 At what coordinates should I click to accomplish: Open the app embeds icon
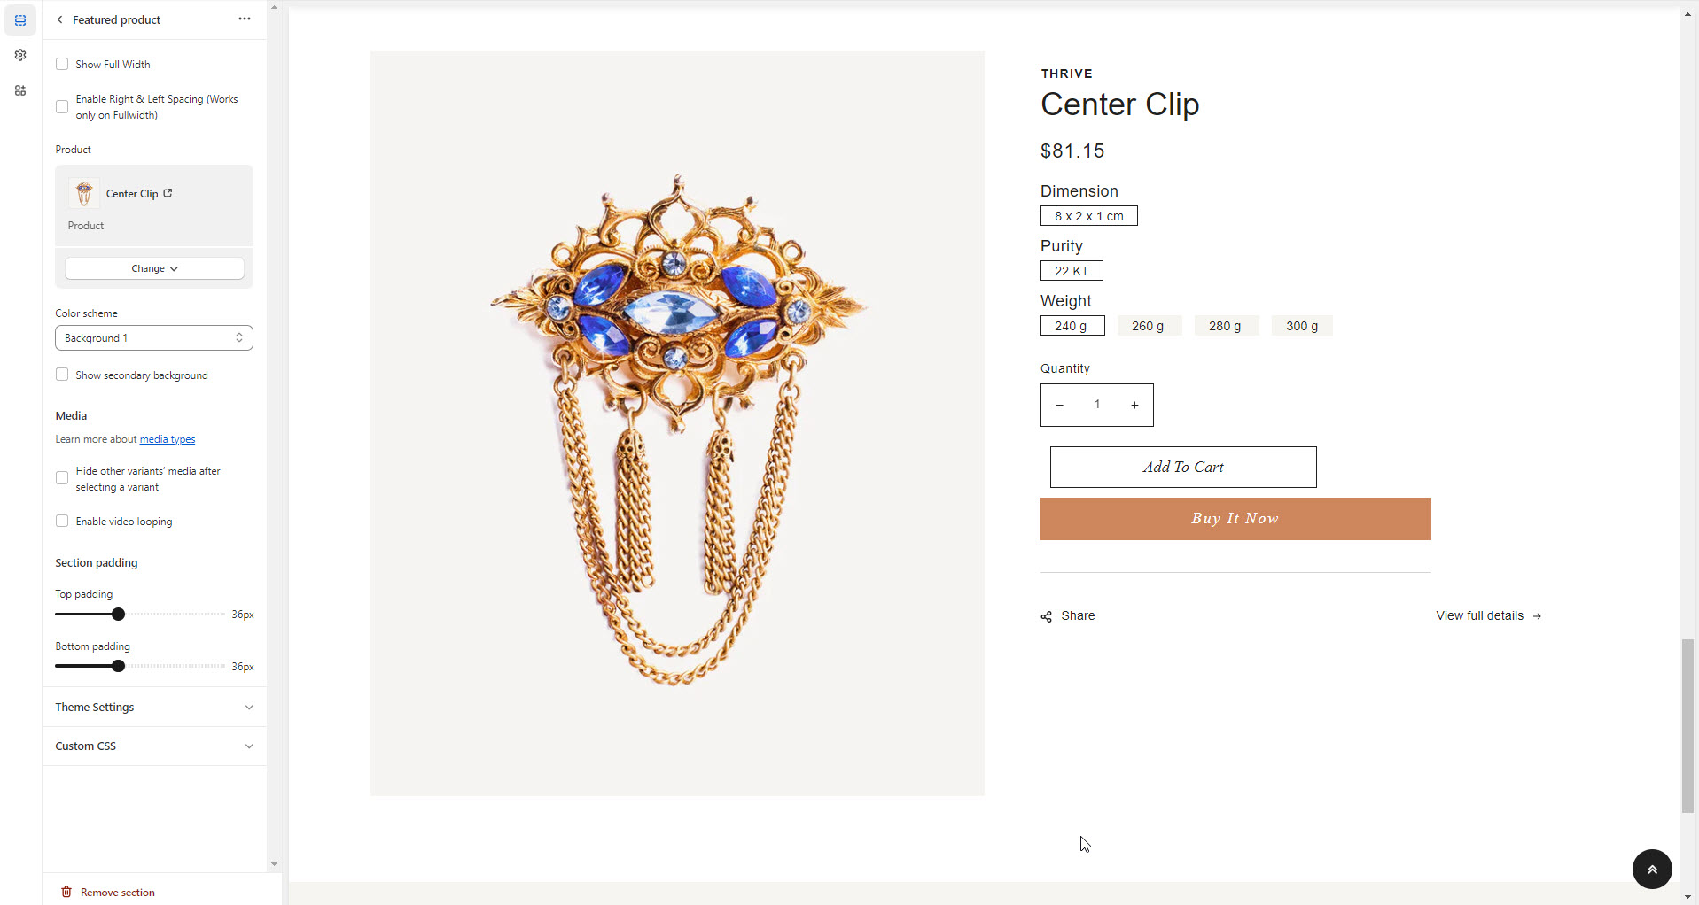(x=20, y=90)
